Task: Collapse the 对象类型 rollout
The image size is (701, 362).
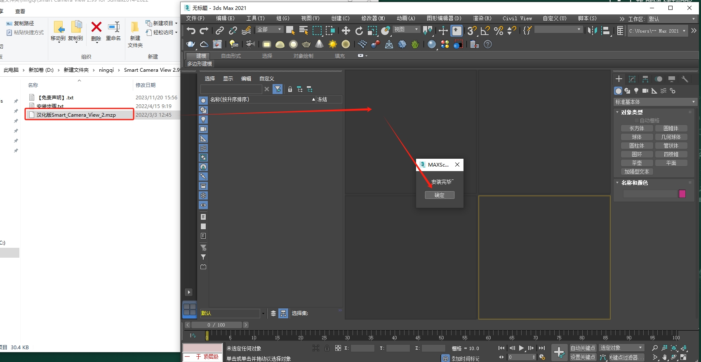Action: click(x=631, y=112)
